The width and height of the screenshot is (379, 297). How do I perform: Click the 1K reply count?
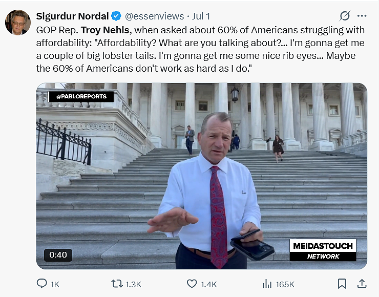tap(55, 284)
